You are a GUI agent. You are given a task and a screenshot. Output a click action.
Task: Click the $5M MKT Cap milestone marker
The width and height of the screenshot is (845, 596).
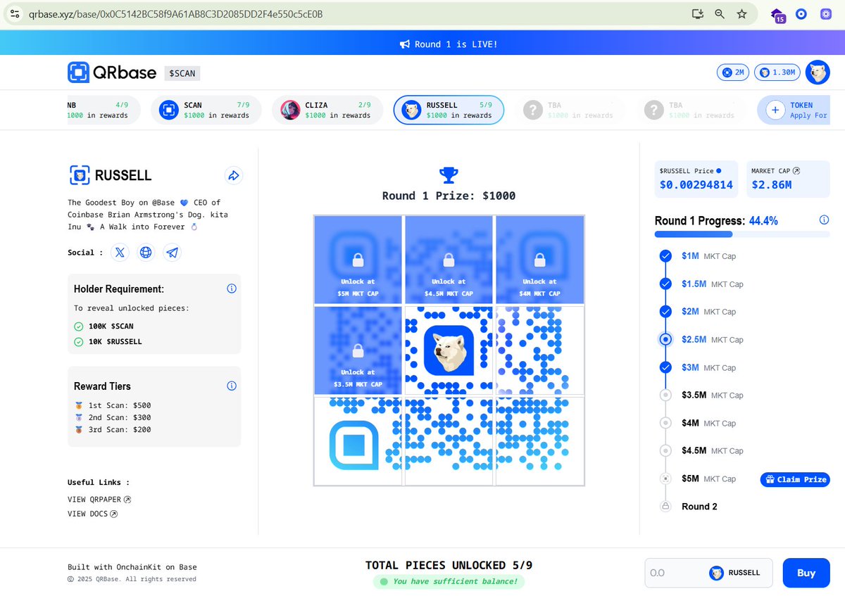[665, 478]
